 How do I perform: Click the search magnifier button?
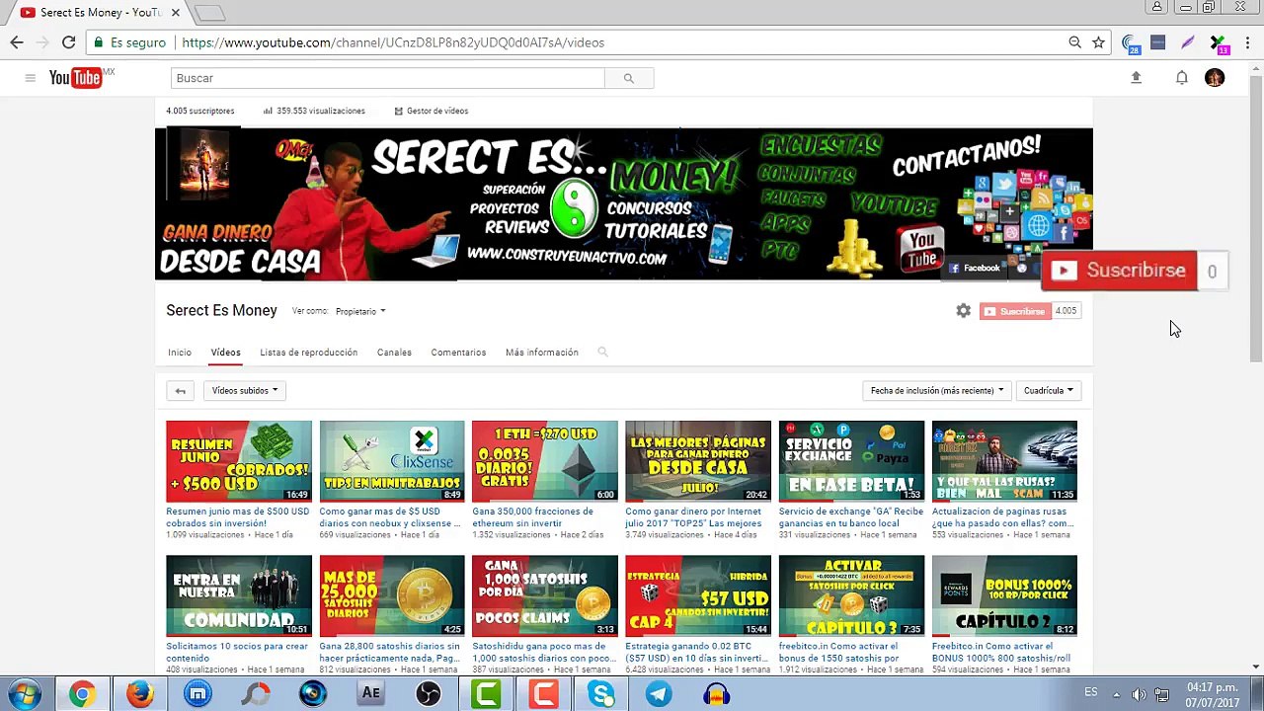tap(629, 78)
